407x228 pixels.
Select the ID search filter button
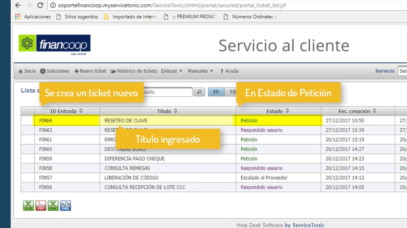pyautogui.click(x=216, y=92)
